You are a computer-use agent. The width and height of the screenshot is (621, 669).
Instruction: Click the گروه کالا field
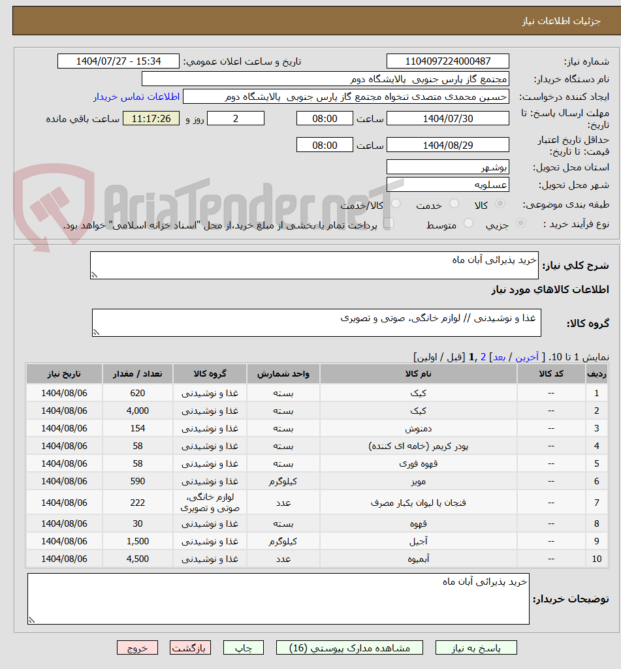coord(317,321)
